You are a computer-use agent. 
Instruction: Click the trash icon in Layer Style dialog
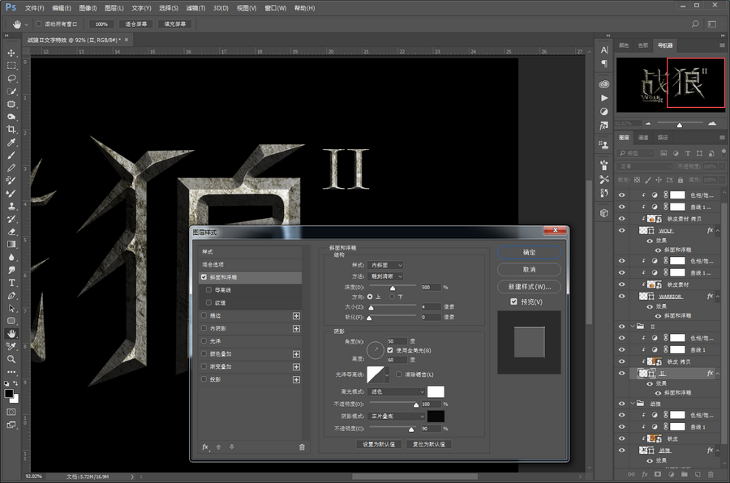coord(302,447)
